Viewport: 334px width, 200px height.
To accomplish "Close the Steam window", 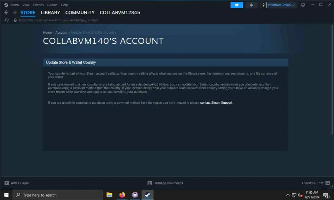I will [329, 4].
